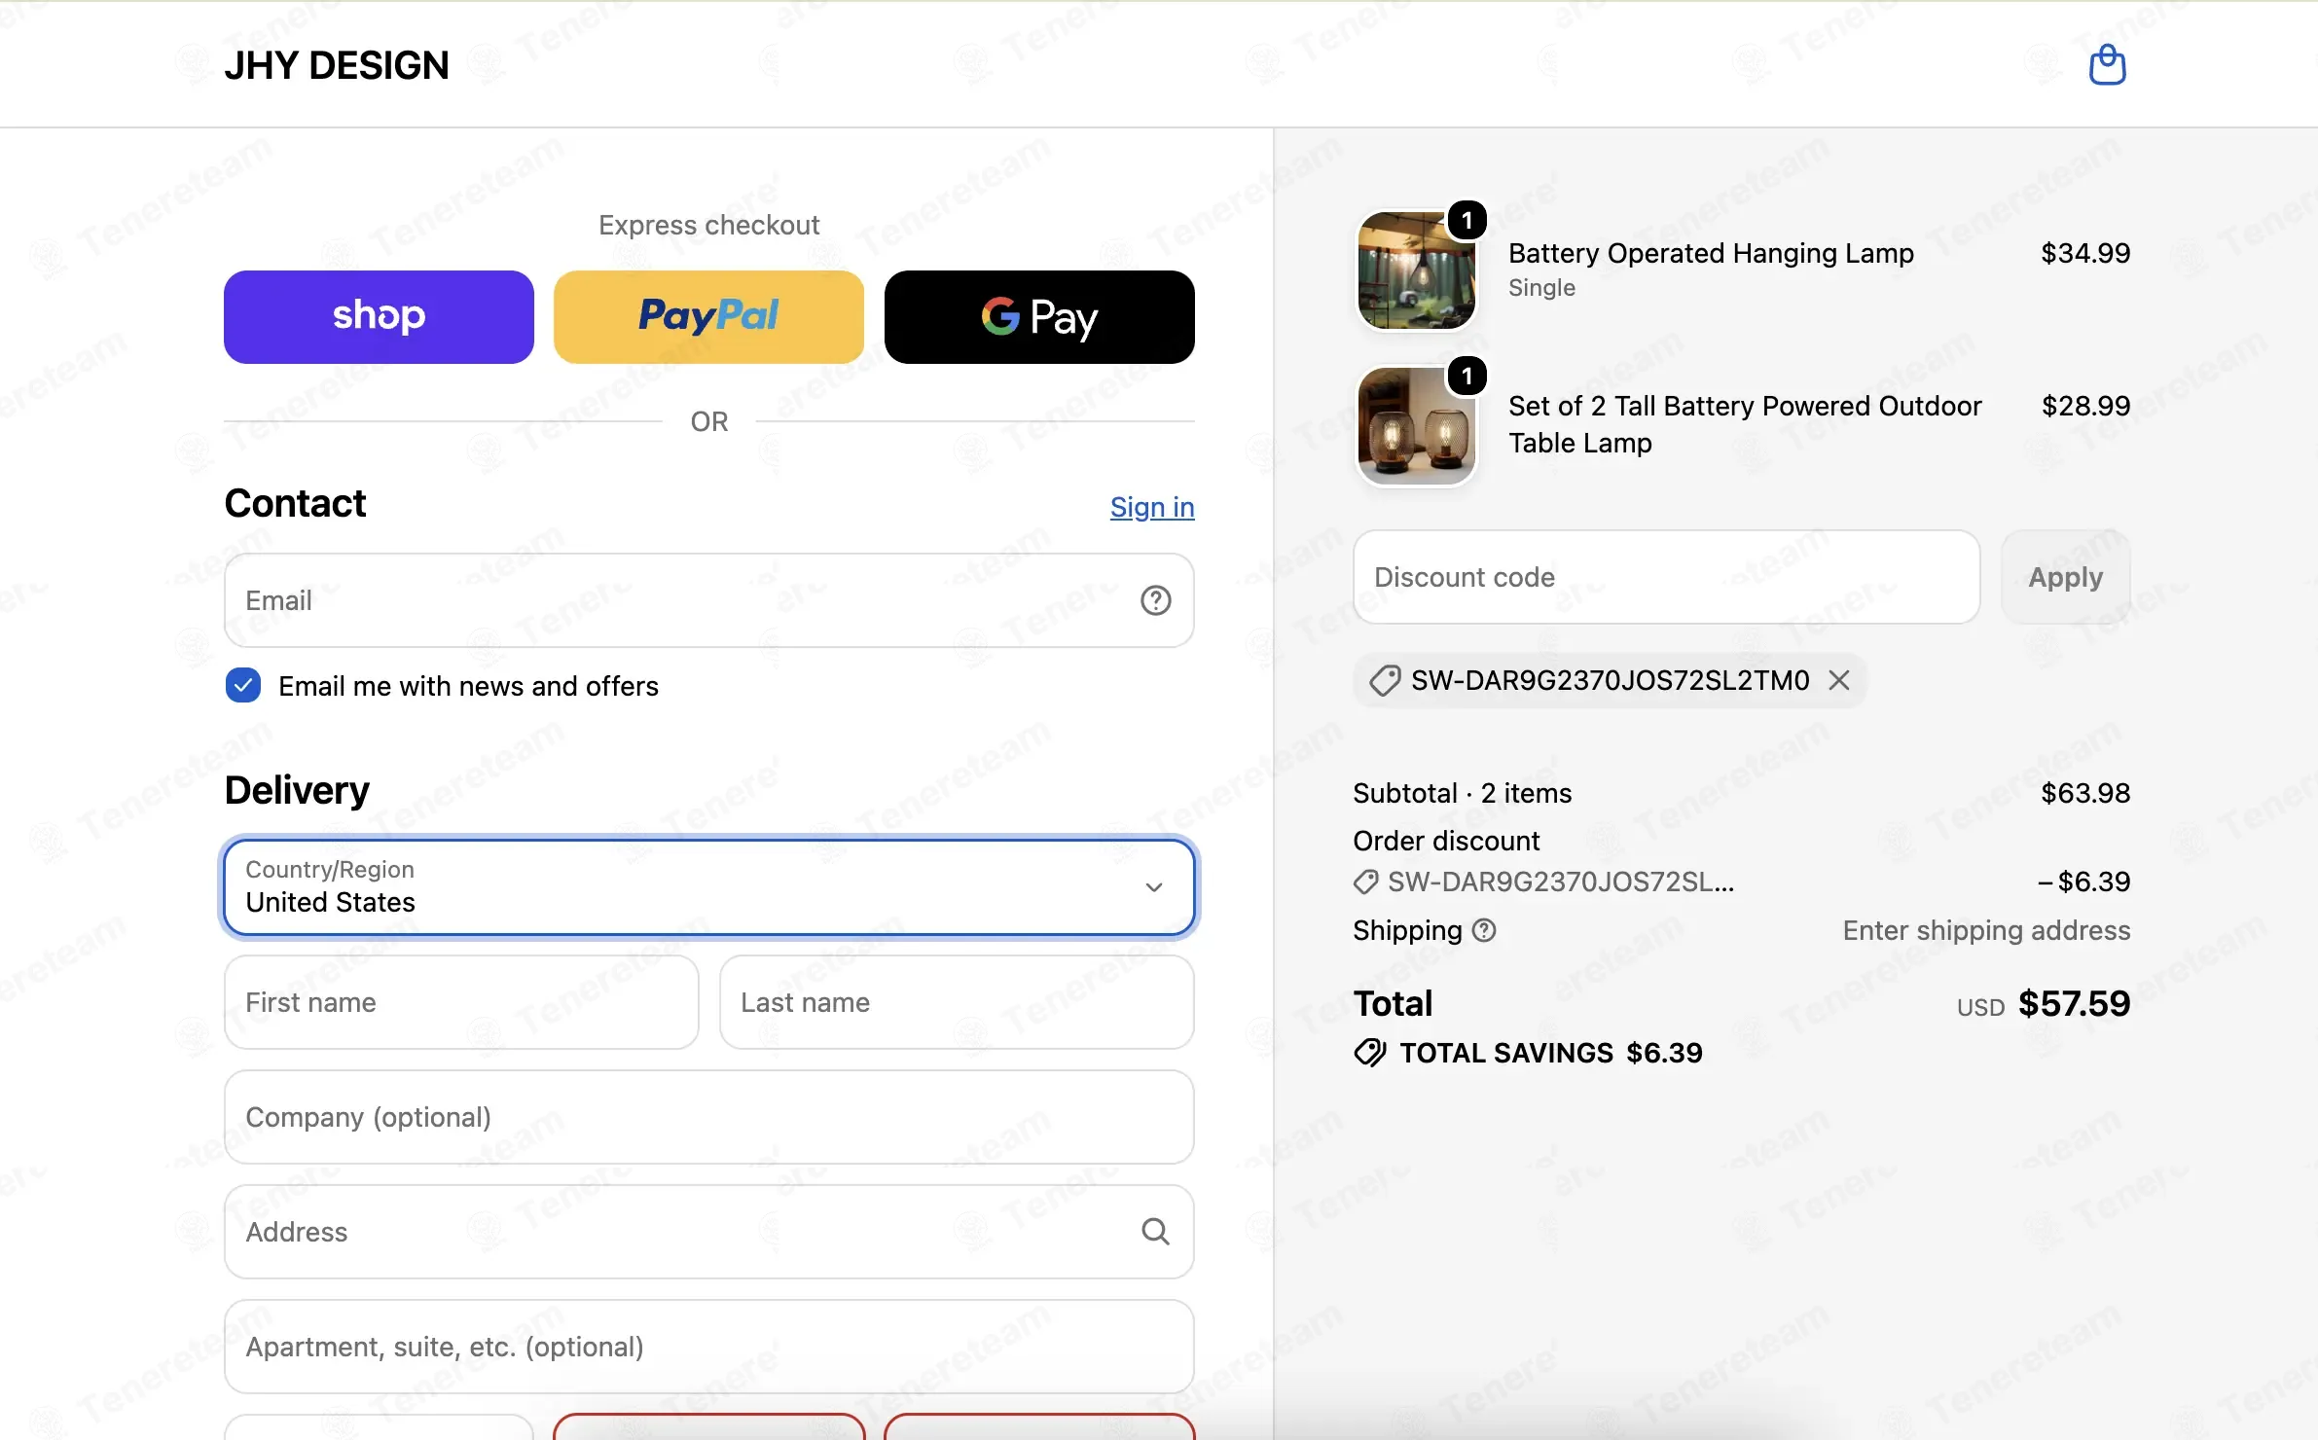2318x1440 pixels.
Task: Click the Apply discount button
Action: 2065,577
